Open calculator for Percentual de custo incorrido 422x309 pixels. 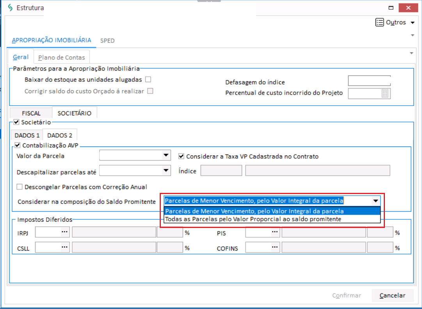385,94
